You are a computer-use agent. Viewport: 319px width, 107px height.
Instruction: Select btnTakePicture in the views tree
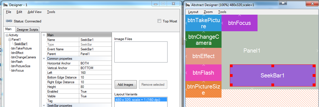click(x=22, y=48)
